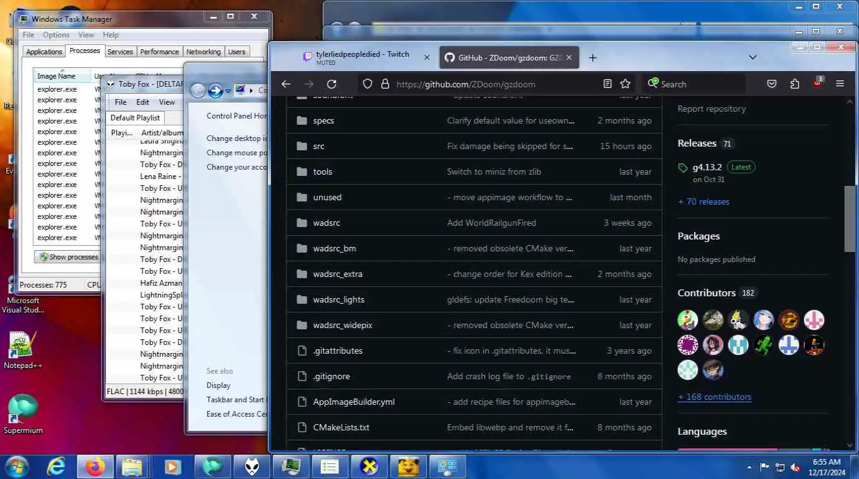The height and width of the screenshot is (479, 859).
Task: Click the GitHub page vertical scrollbar
Action: (x=850, y=219)
